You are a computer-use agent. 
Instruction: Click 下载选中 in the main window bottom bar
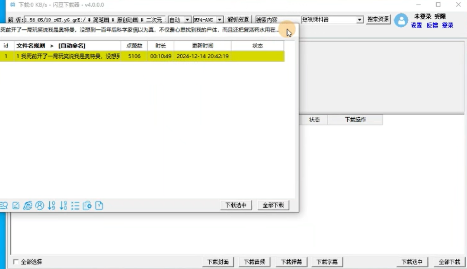pos(412,262)
